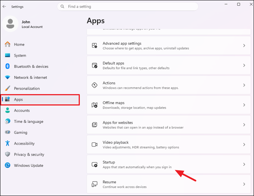Expand Advanced app settings chevron

(244, 46)
